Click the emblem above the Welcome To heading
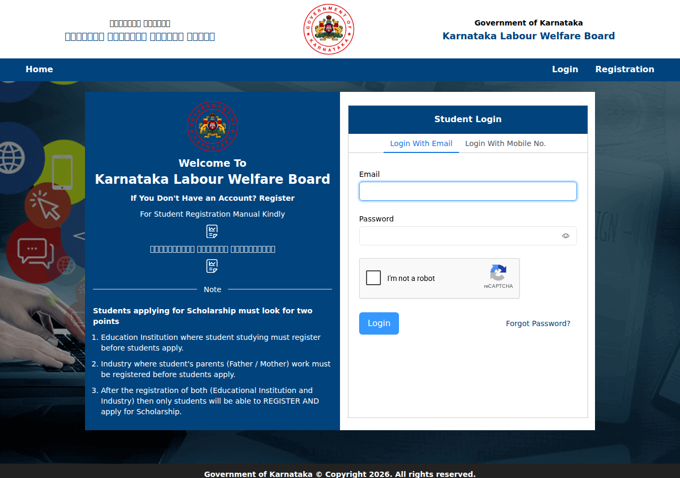 click(212, 126)
